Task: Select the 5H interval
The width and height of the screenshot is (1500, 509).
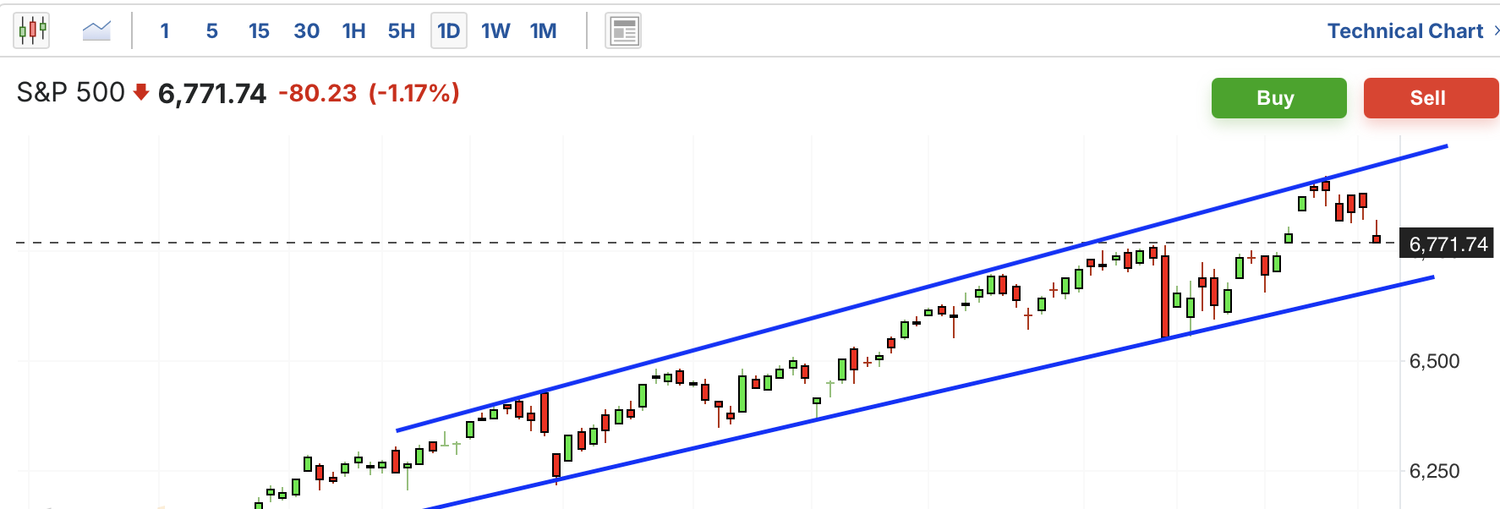Action: [402, 31]
